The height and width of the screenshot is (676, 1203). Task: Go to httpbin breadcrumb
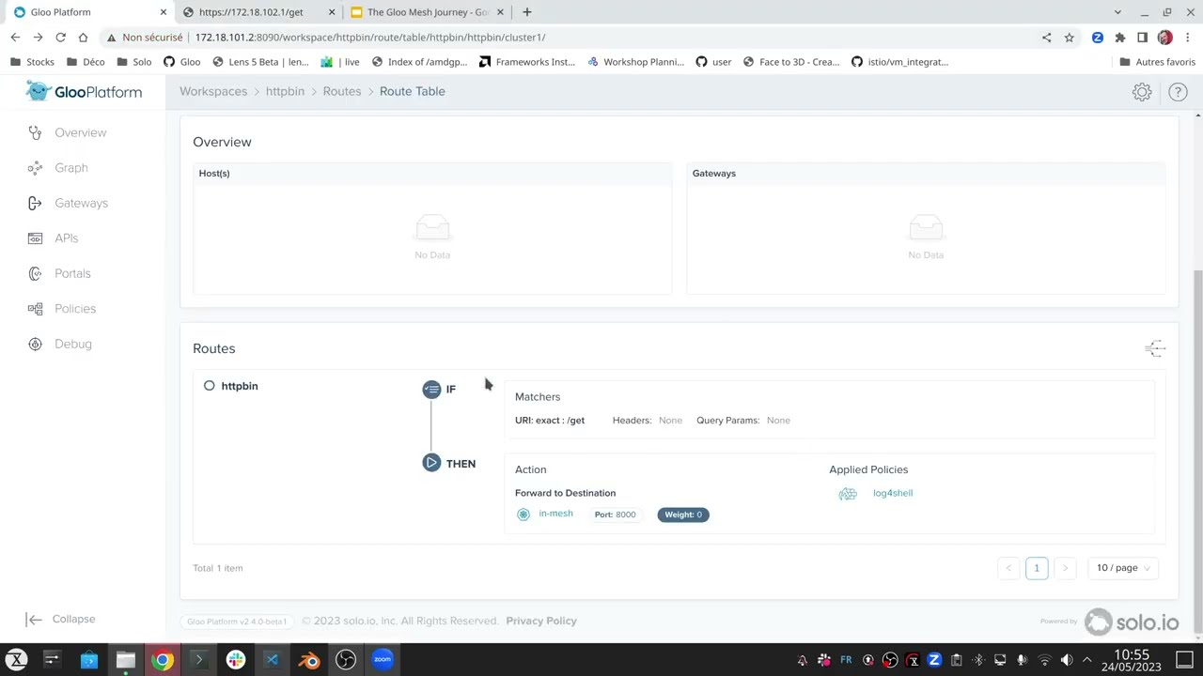pyautogui.click(x=285, y=91)
